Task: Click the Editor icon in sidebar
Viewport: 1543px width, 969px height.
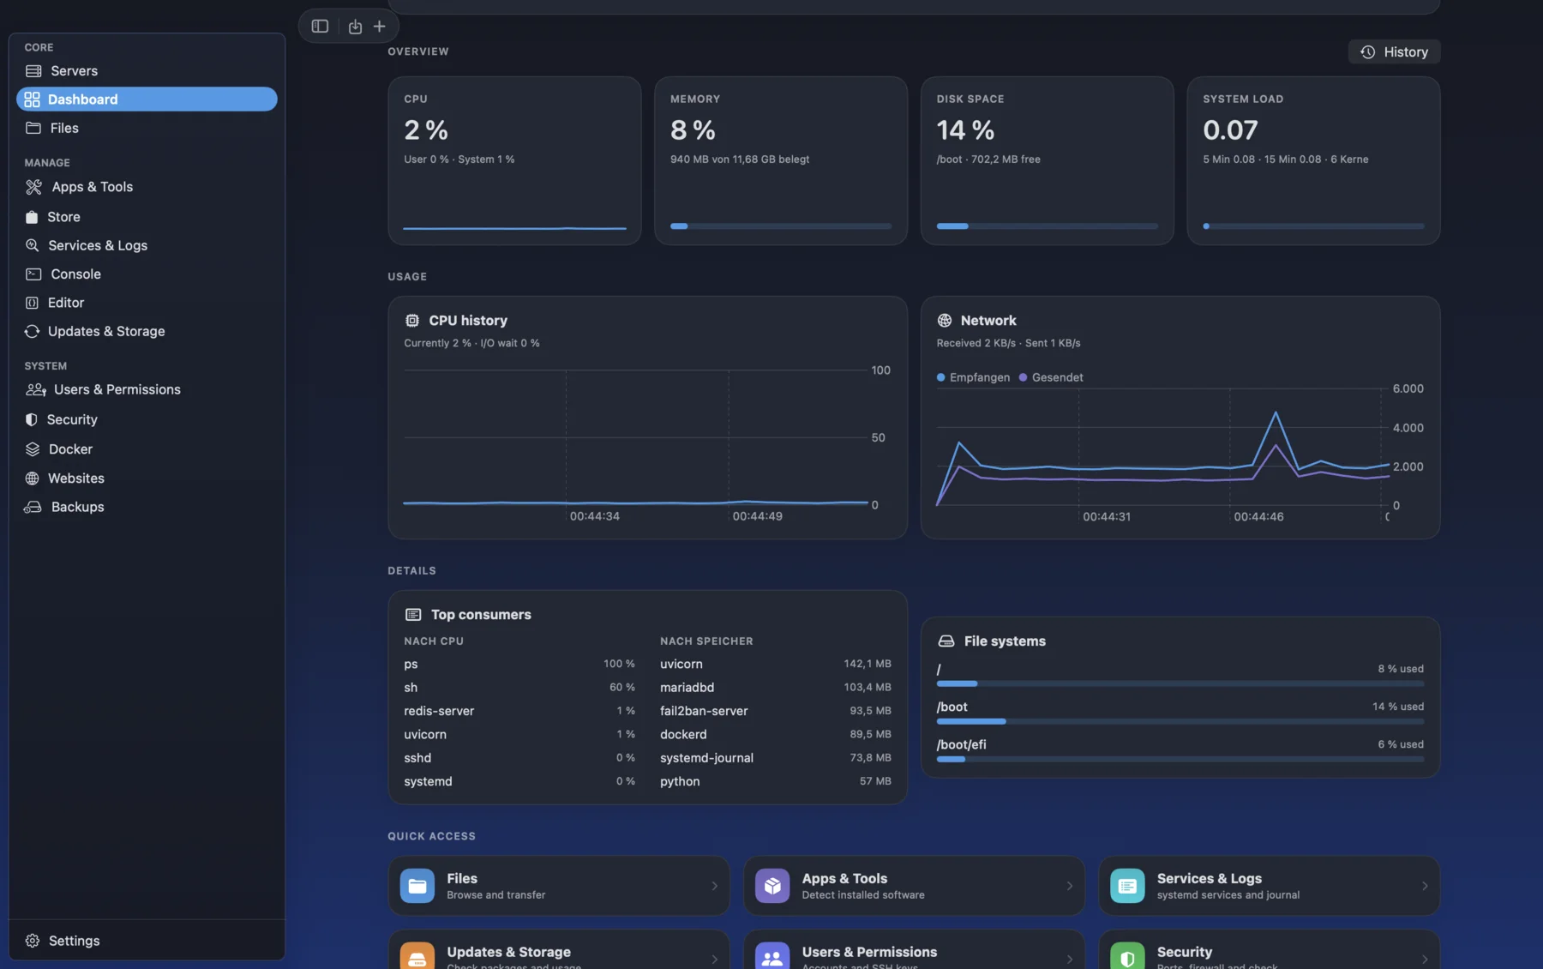Action: (32, 303)
